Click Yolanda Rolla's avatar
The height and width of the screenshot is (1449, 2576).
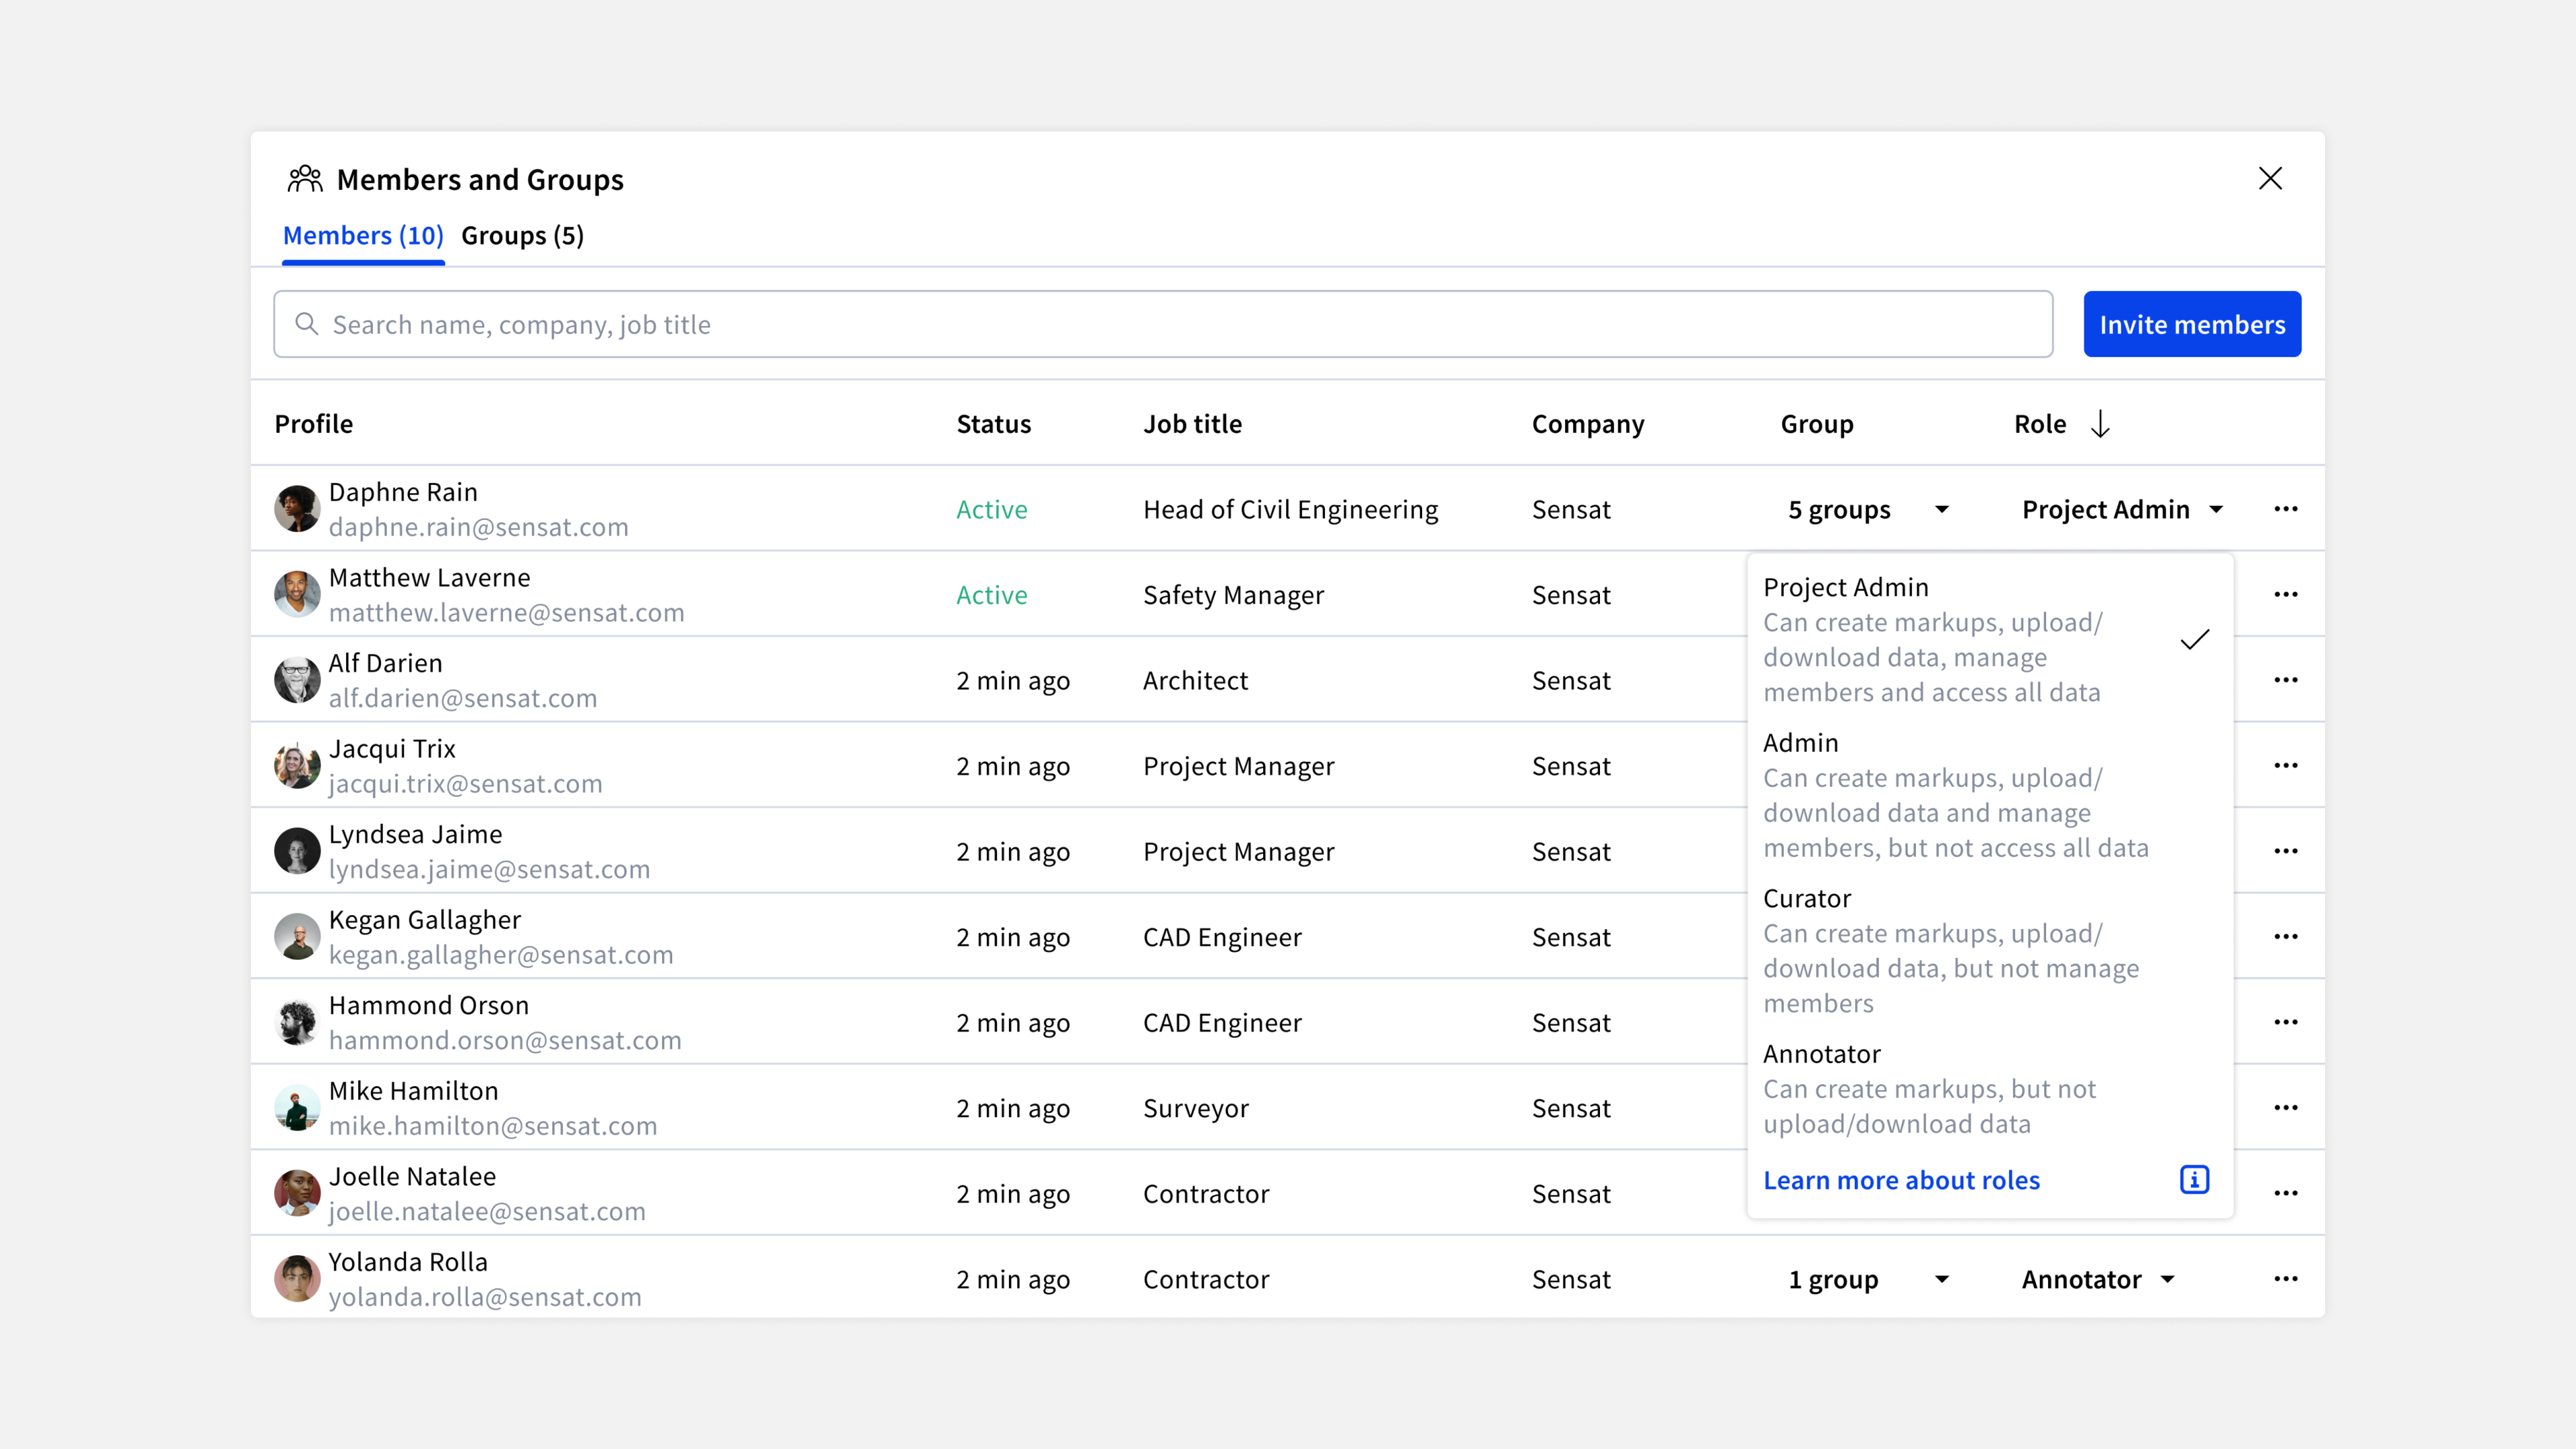pyautogui.click(x=297, y=1279)
